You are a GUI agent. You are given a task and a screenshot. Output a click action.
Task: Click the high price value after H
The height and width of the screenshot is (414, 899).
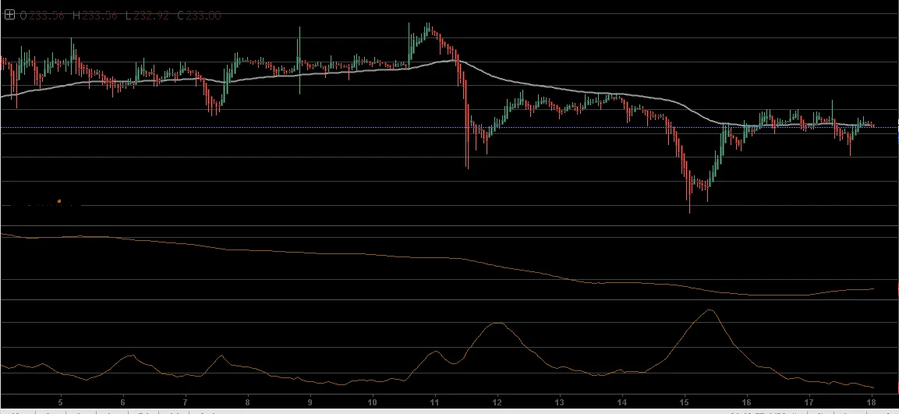tap(100, 16)
